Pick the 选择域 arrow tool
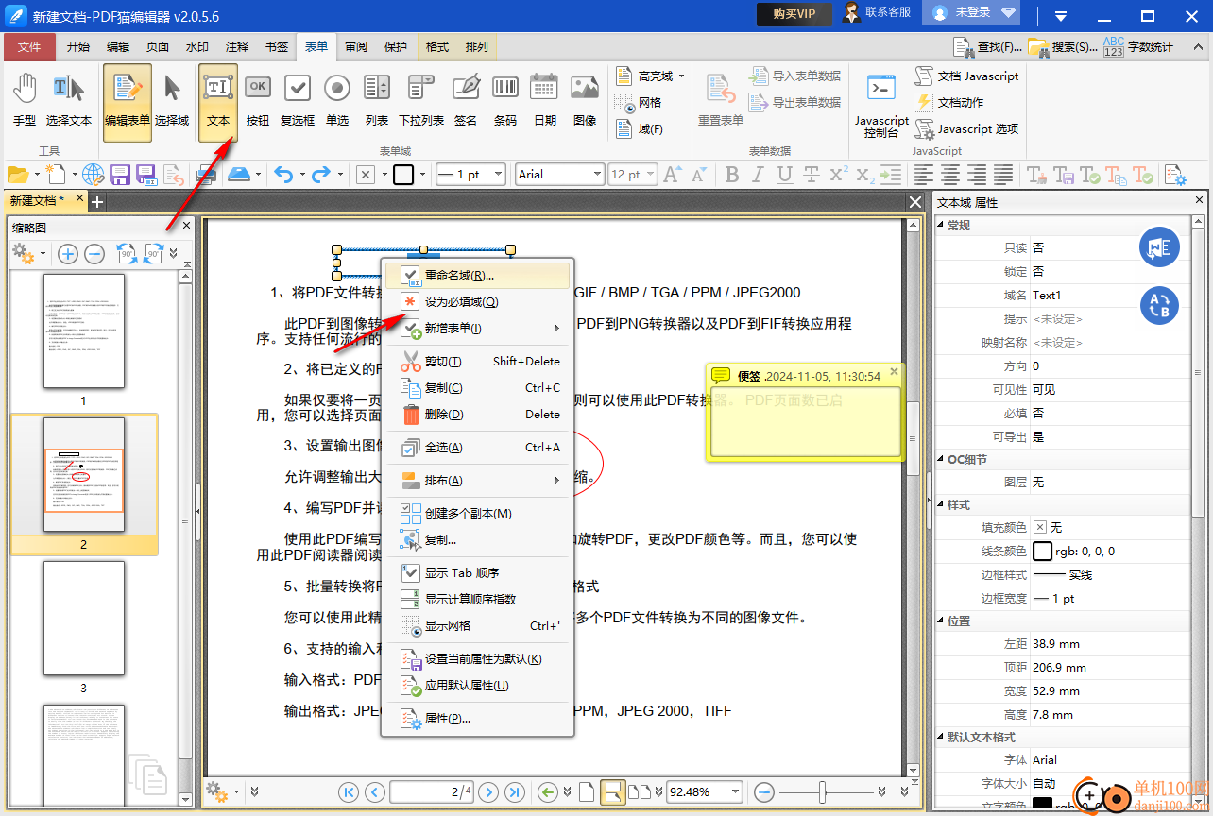This screenshot has width=1213, height=816. pos(172,100)
